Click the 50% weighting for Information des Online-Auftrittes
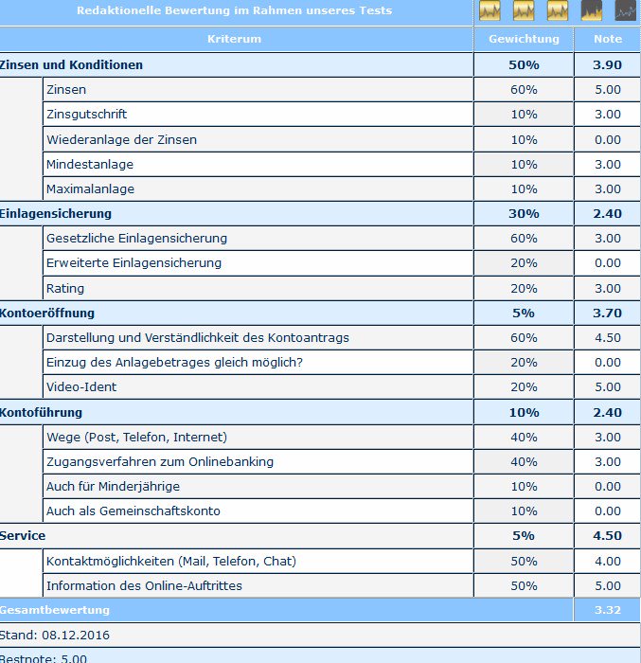This screenshot has width=641, height=663. tap(524, 585)
